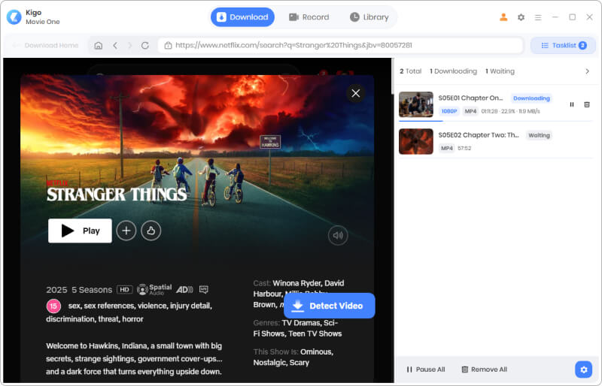This screenshot has height=386, width=602.
Task: Click Remove All tasks
Action: click(484, 369)
